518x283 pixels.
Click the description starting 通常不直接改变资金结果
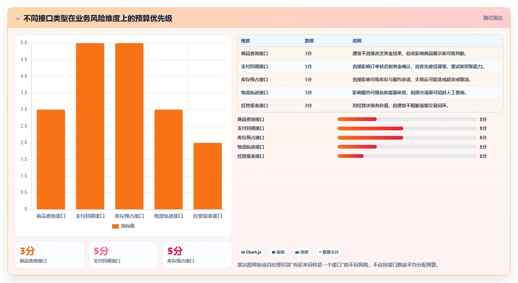pyautogui.click(x=410, y=54)
